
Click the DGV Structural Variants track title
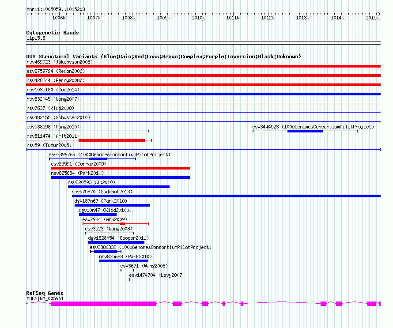[x=164, y=57]
